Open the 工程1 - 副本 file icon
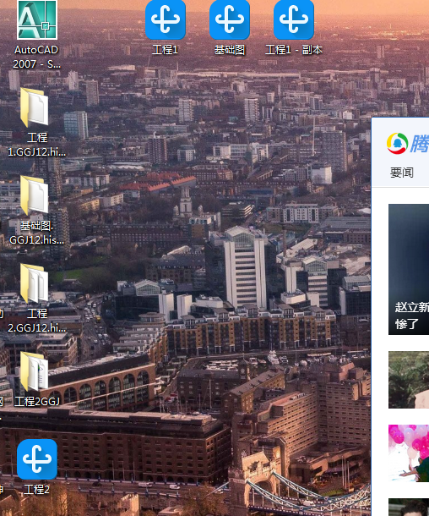Image resolution: width=429 pixels, height=516 pixels. coord(294,19)
